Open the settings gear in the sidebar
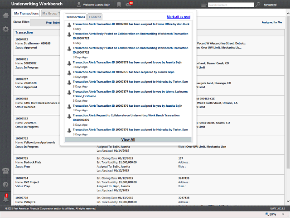The image size is (290, 218). [5, 29]
